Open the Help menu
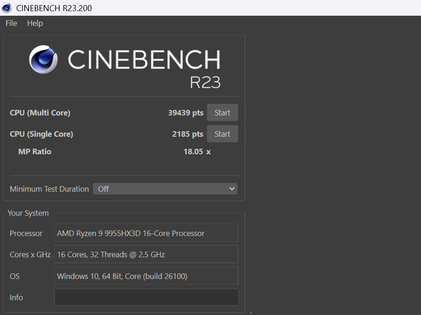 pos(35,23)
